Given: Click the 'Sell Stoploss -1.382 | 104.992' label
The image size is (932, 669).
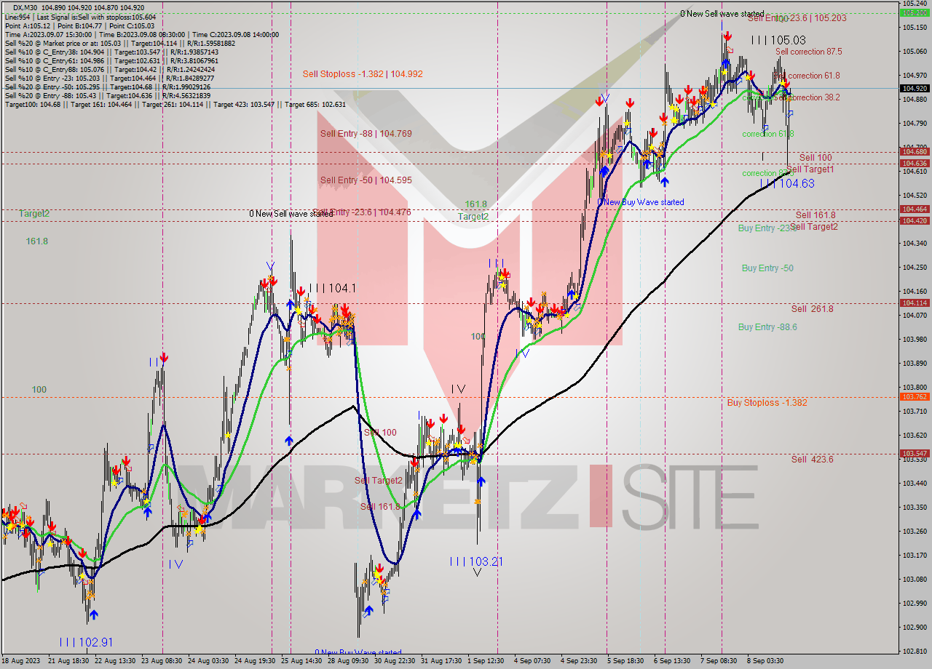Looking at the screenshot, I should (x=363, y=74).
